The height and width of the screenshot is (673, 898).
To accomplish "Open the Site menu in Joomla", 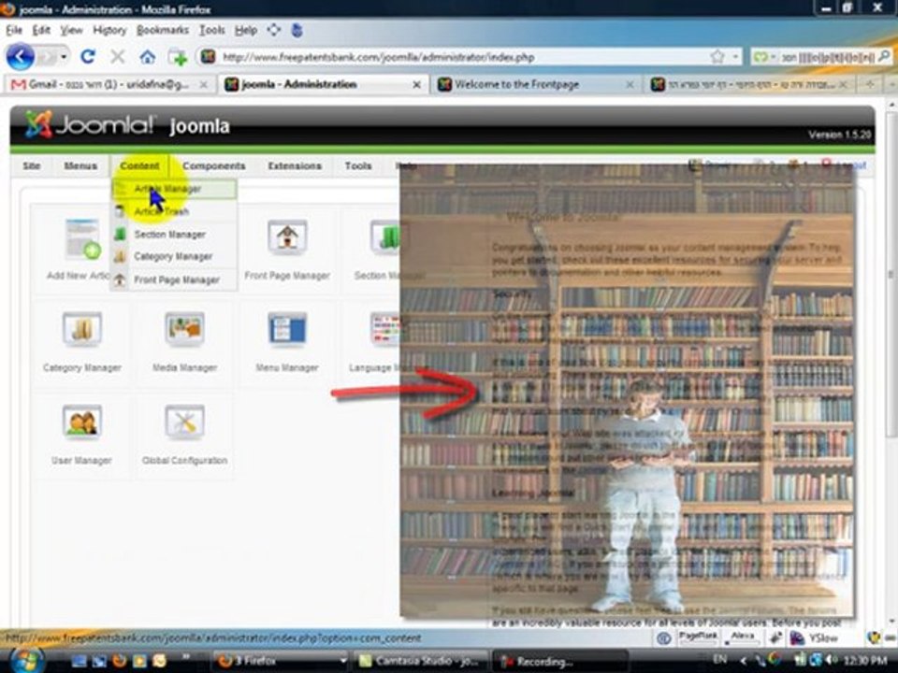I will pyautogui.click(x=32, y=166).
